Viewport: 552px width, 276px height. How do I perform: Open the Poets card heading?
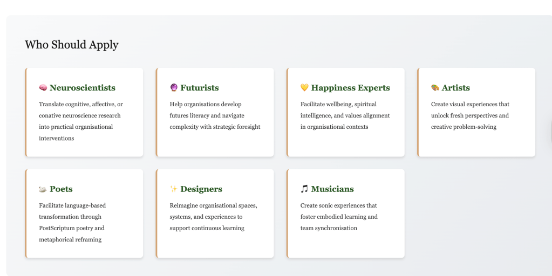[x=61, y=189]
